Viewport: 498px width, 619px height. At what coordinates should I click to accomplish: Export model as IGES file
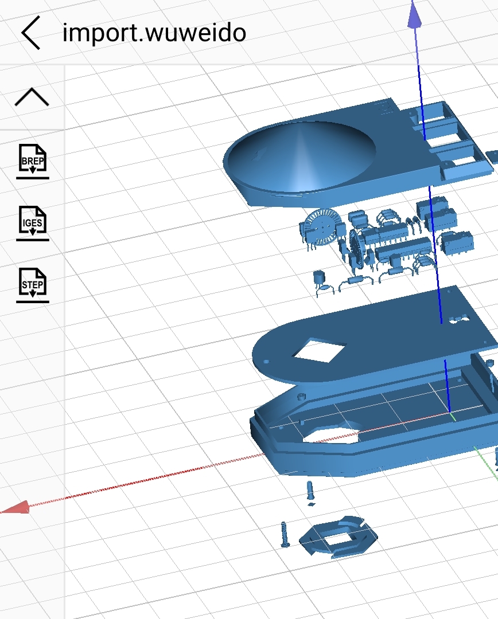(x=32, y=223)
